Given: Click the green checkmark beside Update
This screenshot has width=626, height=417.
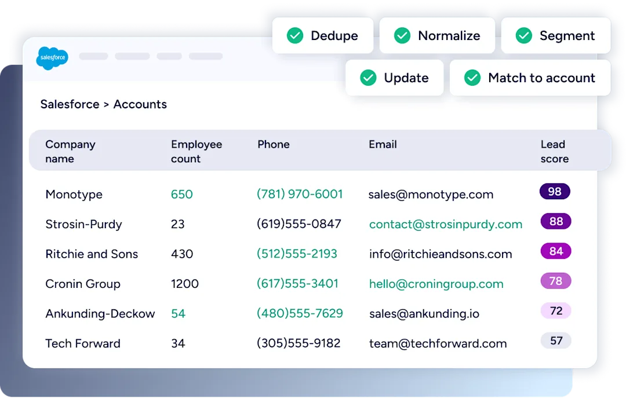Looking at the screenshot, I should click(368, 78).
